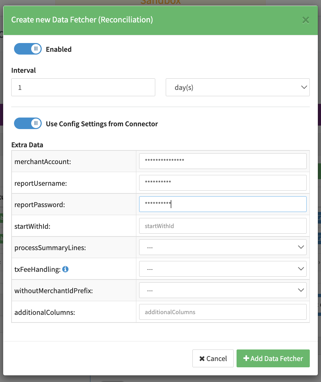The width and height of the screenshot is (321, 382).
Task: Toggle the Enabled switch off
Action: (x=28, y=49)
